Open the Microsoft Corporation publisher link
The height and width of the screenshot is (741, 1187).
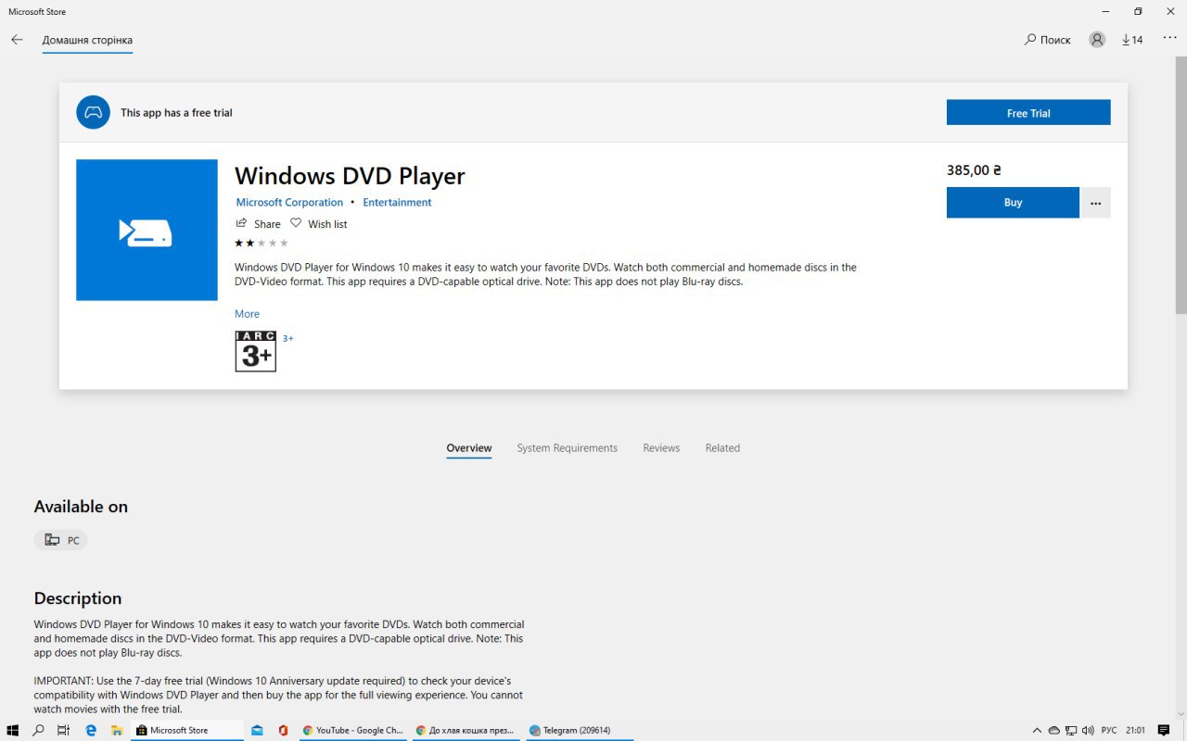pos(289,202)
